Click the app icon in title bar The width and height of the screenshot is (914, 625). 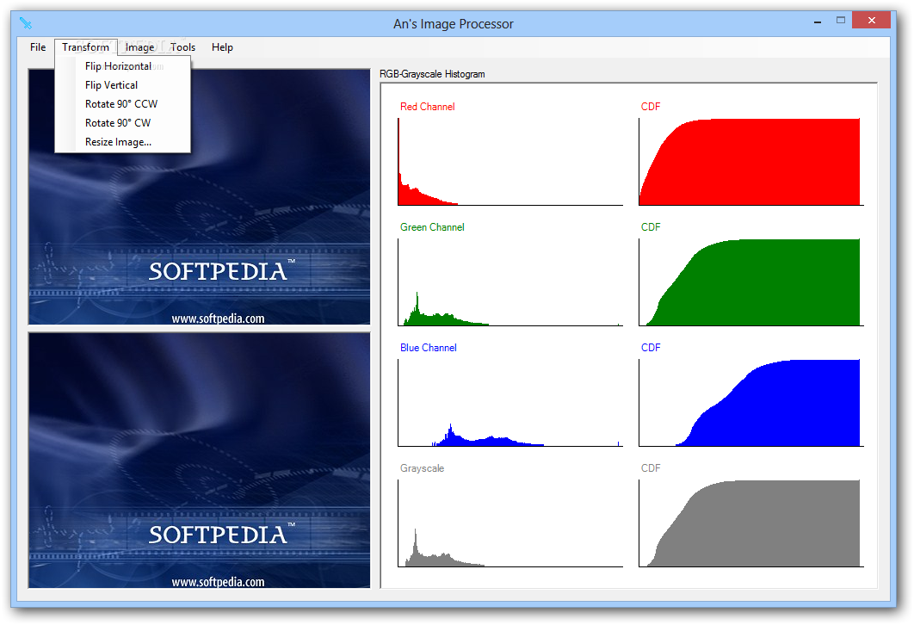click(x=26, y=23)
